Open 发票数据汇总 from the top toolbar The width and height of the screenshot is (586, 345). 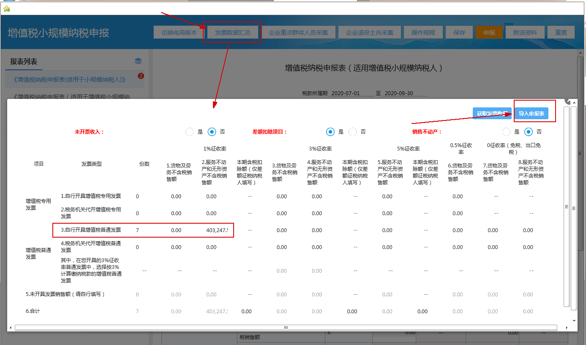click(234, 32)
